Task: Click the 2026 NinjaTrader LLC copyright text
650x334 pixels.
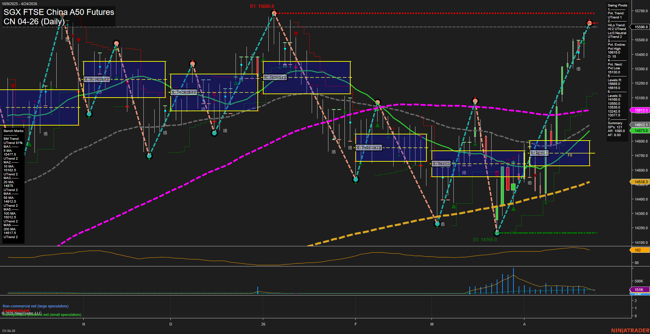Action: pos(22,313)
